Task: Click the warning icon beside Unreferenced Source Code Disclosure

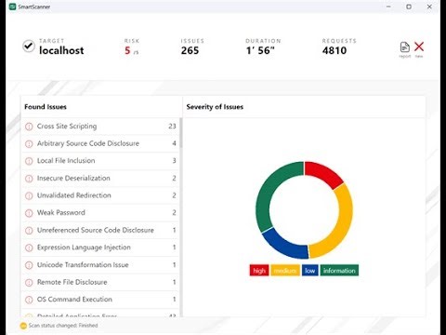Action: coord(29,231)
